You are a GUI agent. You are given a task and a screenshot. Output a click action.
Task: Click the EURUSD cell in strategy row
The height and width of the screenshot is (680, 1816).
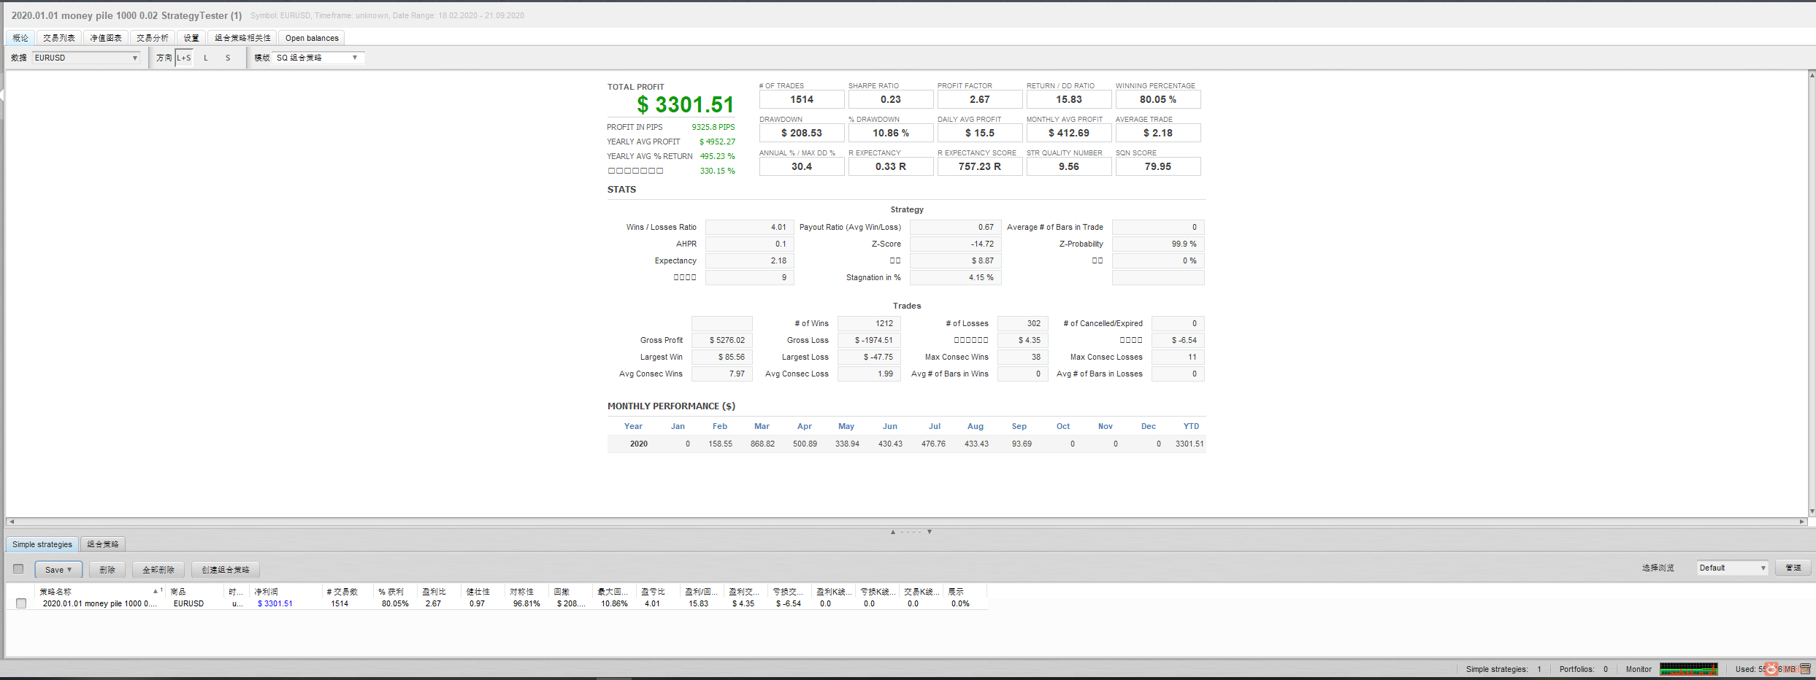pos(188,603)
